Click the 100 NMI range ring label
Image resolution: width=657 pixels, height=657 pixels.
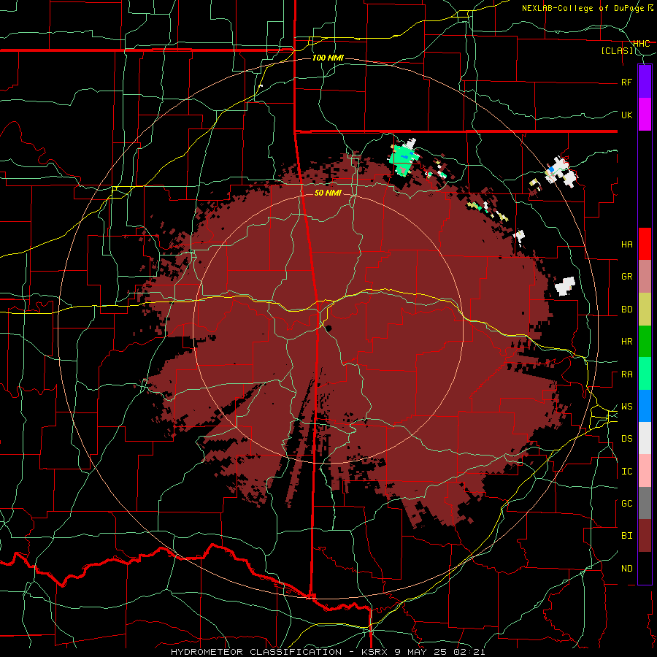pos(328,58)
